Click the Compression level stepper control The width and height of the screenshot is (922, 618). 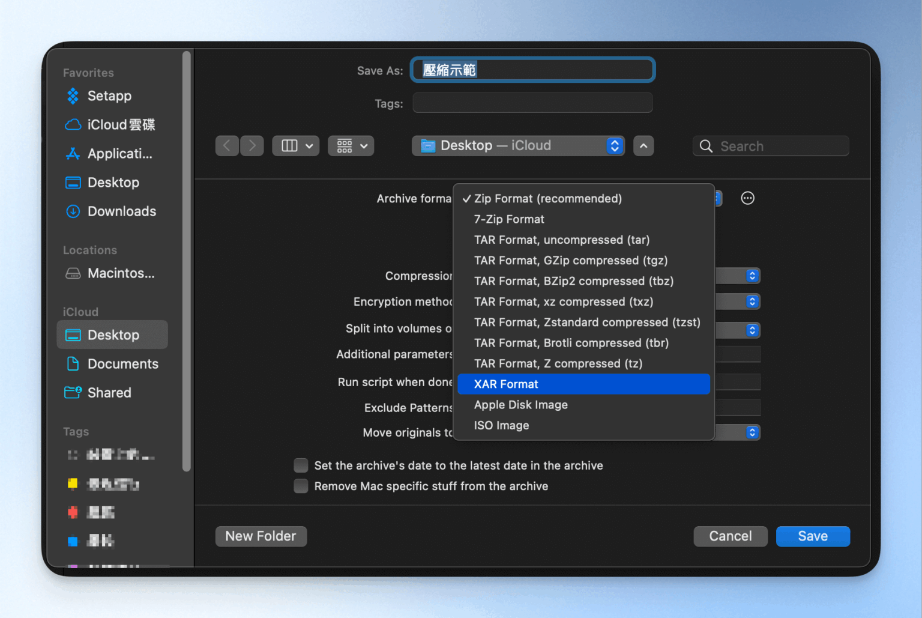pyautogui.click(x=751, y=276)
